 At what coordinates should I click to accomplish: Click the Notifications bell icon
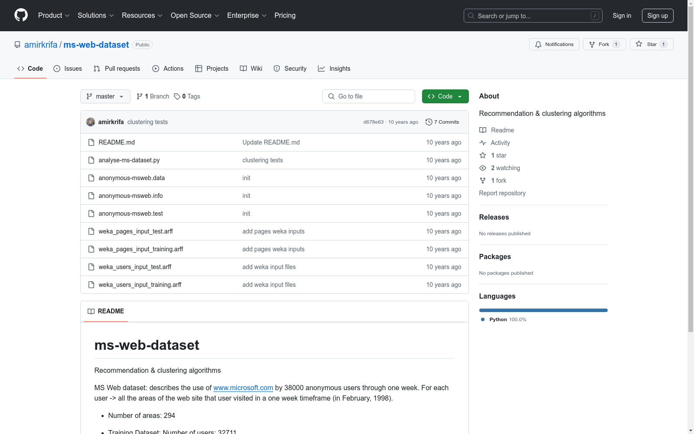coord(538,44)
